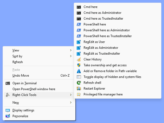Click the Privileged file manager icon
This screenshot has height=123, width=164.
click(x=79, y=94)
